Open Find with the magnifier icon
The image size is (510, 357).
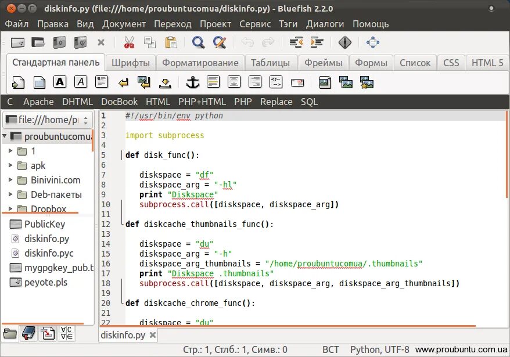[x=199, y=42]
